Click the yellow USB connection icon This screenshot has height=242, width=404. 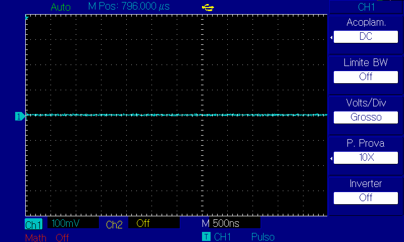(x=208, y=8)
